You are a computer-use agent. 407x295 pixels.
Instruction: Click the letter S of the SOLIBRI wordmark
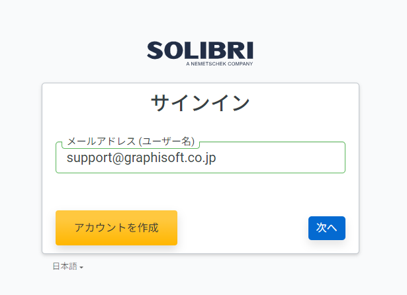click(x=155, y=50)
